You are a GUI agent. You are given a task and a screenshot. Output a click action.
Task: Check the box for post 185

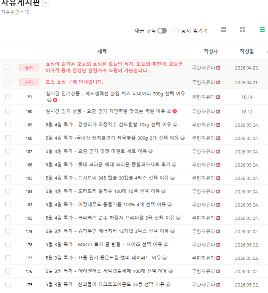click(8, 178)
